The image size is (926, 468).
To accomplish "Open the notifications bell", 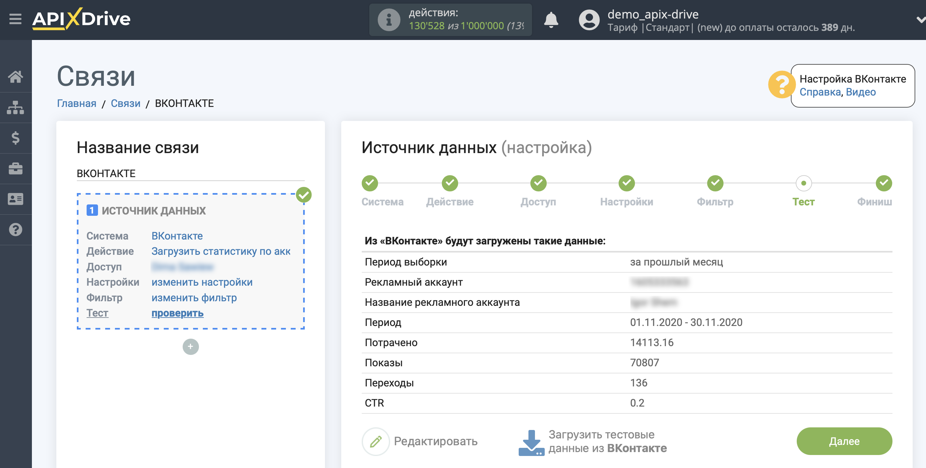I will pyautogui.click(x=551, y=20).
